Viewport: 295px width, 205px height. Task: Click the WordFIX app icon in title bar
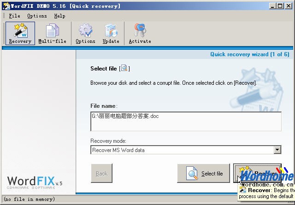pos(6,6)
